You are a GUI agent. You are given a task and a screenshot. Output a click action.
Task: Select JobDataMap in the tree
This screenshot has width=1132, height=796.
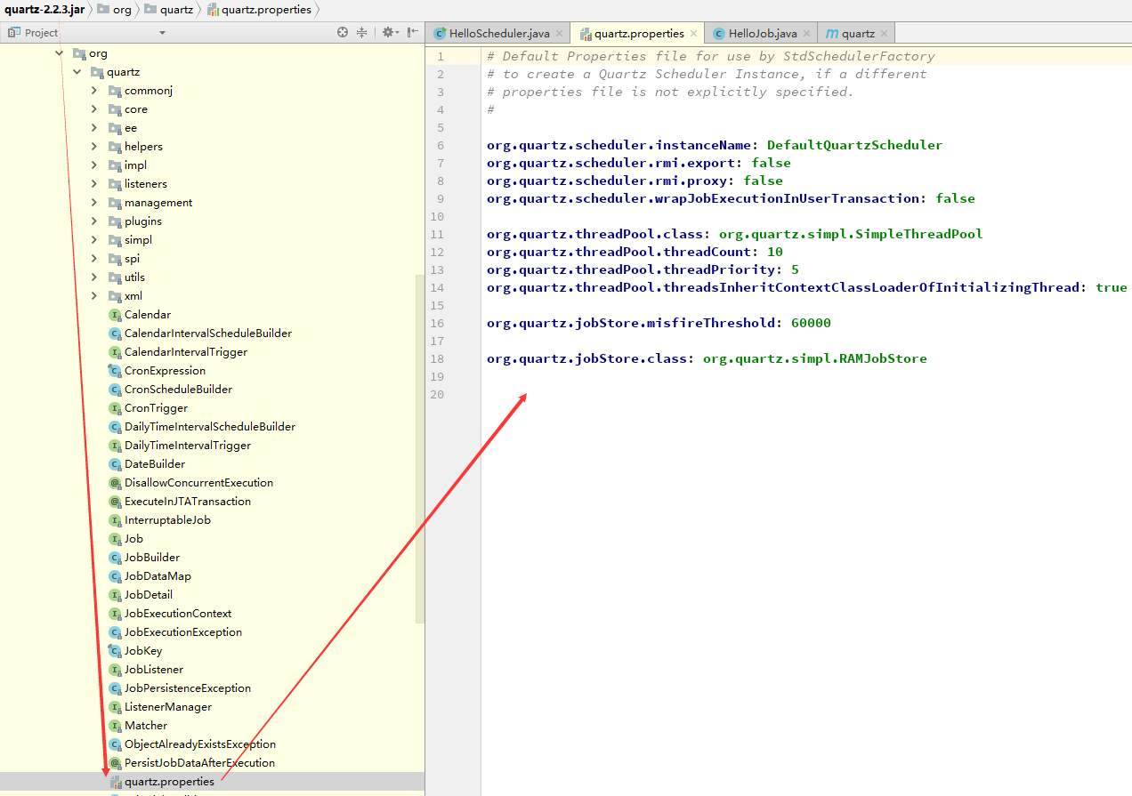tap(158, 576)
